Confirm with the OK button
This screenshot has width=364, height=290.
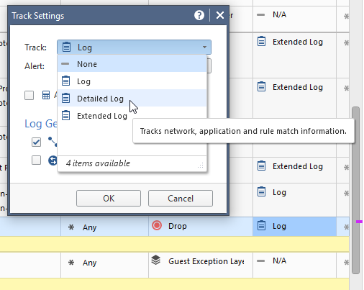tap(109, 198)
